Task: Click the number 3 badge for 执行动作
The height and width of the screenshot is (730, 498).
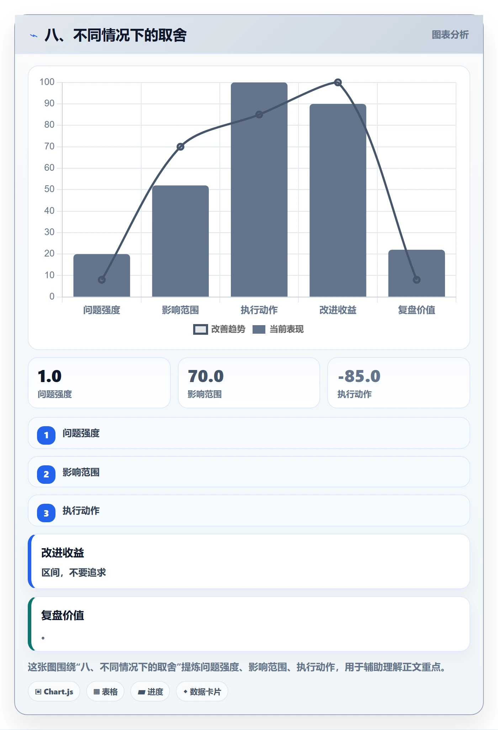Action: click(46, 513)
